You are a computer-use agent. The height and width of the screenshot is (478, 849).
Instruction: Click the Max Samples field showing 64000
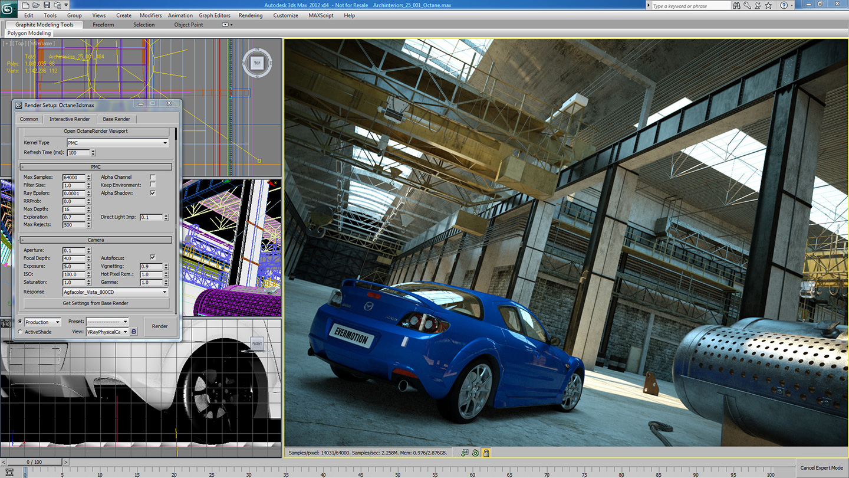(74, 177)
